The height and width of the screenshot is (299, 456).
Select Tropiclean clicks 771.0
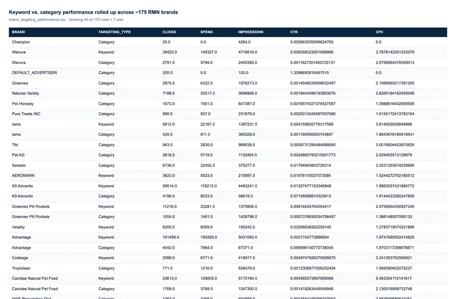(x=168, y=268)
